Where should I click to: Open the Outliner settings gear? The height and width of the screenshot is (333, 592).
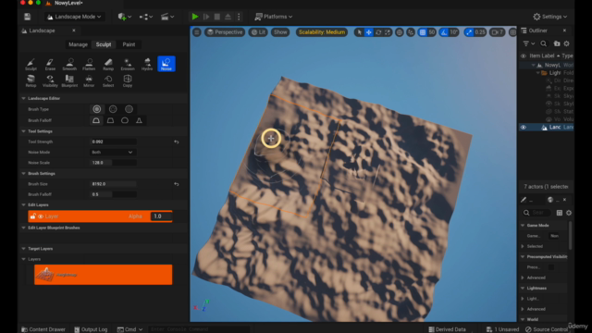(567, 43)
